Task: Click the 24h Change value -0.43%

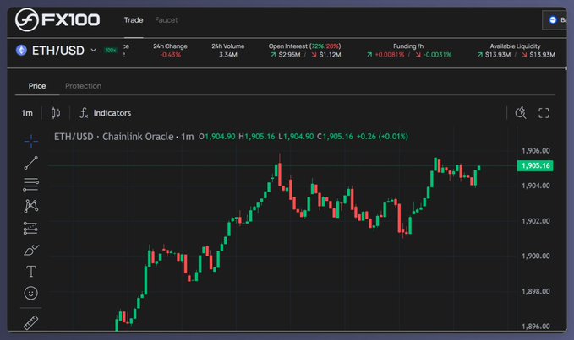Action: click(x=170, y=55)
